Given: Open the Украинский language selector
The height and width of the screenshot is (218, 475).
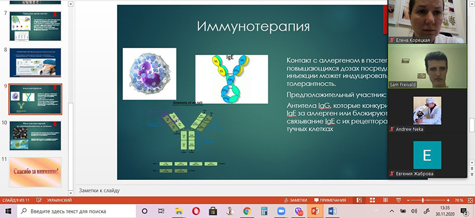Looking at the screenshot, I should pos(59,200).
